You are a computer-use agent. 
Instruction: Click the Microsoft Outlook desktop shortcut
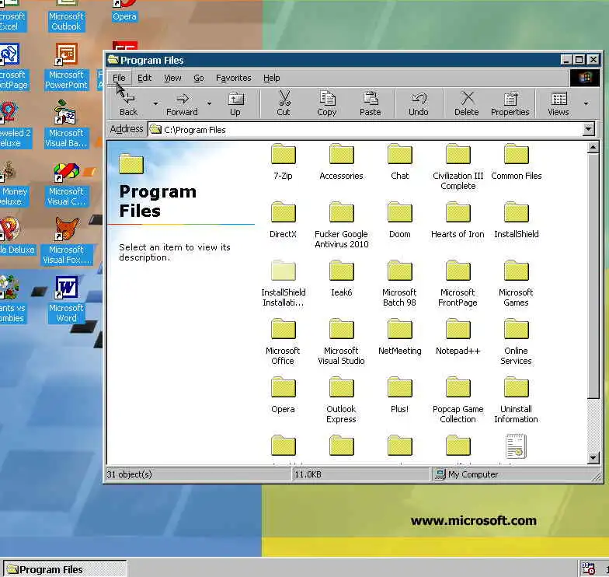pyautogui.click(x=66, y=16)
